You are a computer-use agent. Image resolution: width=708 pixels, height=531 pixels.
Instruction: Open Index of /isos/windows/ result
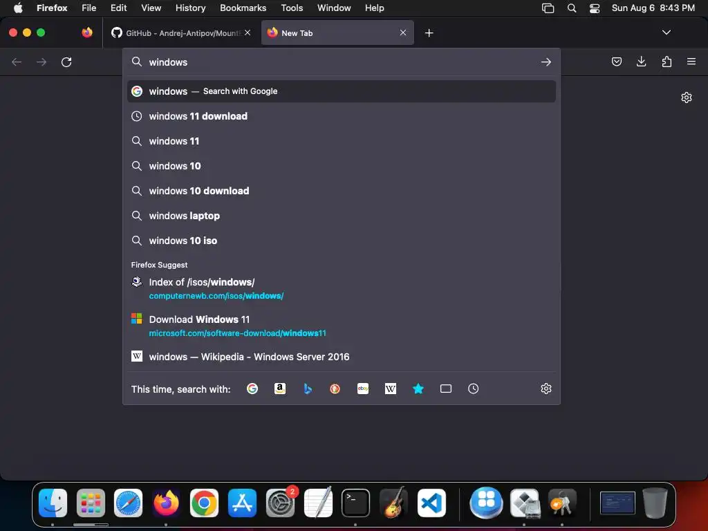click(x=342, y=288)
